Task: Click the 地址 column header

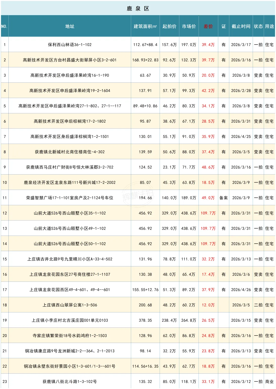Action: tap(70, 26)
